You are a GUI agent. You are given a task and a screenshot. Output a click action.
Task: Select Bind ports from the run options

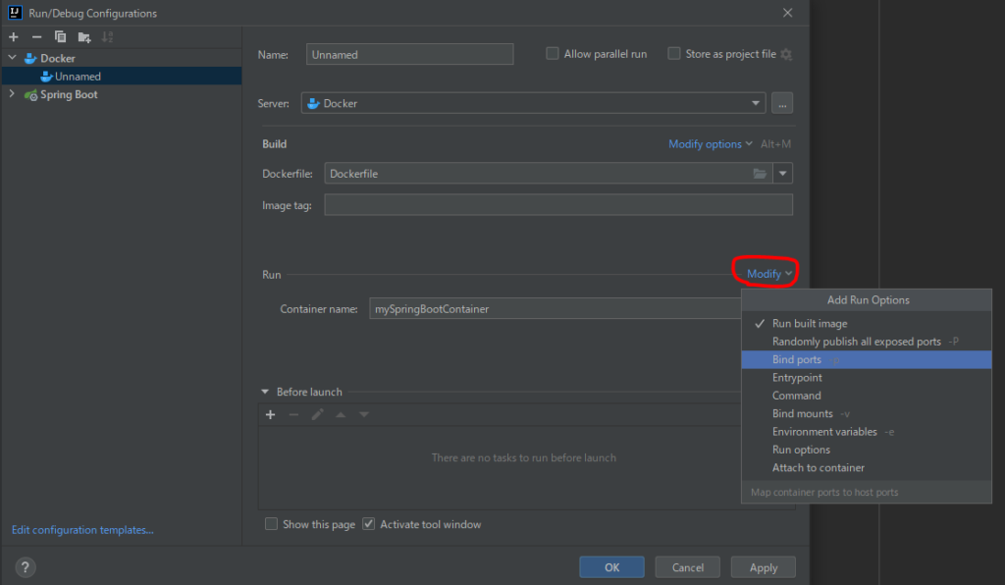point(797,360)
